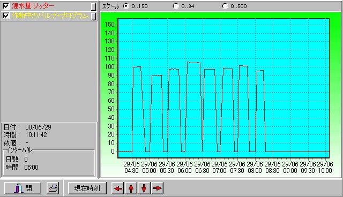Select the 0..500 scale radio button
The height and width of the screenshot is (197, 343).
pos(225,6)
